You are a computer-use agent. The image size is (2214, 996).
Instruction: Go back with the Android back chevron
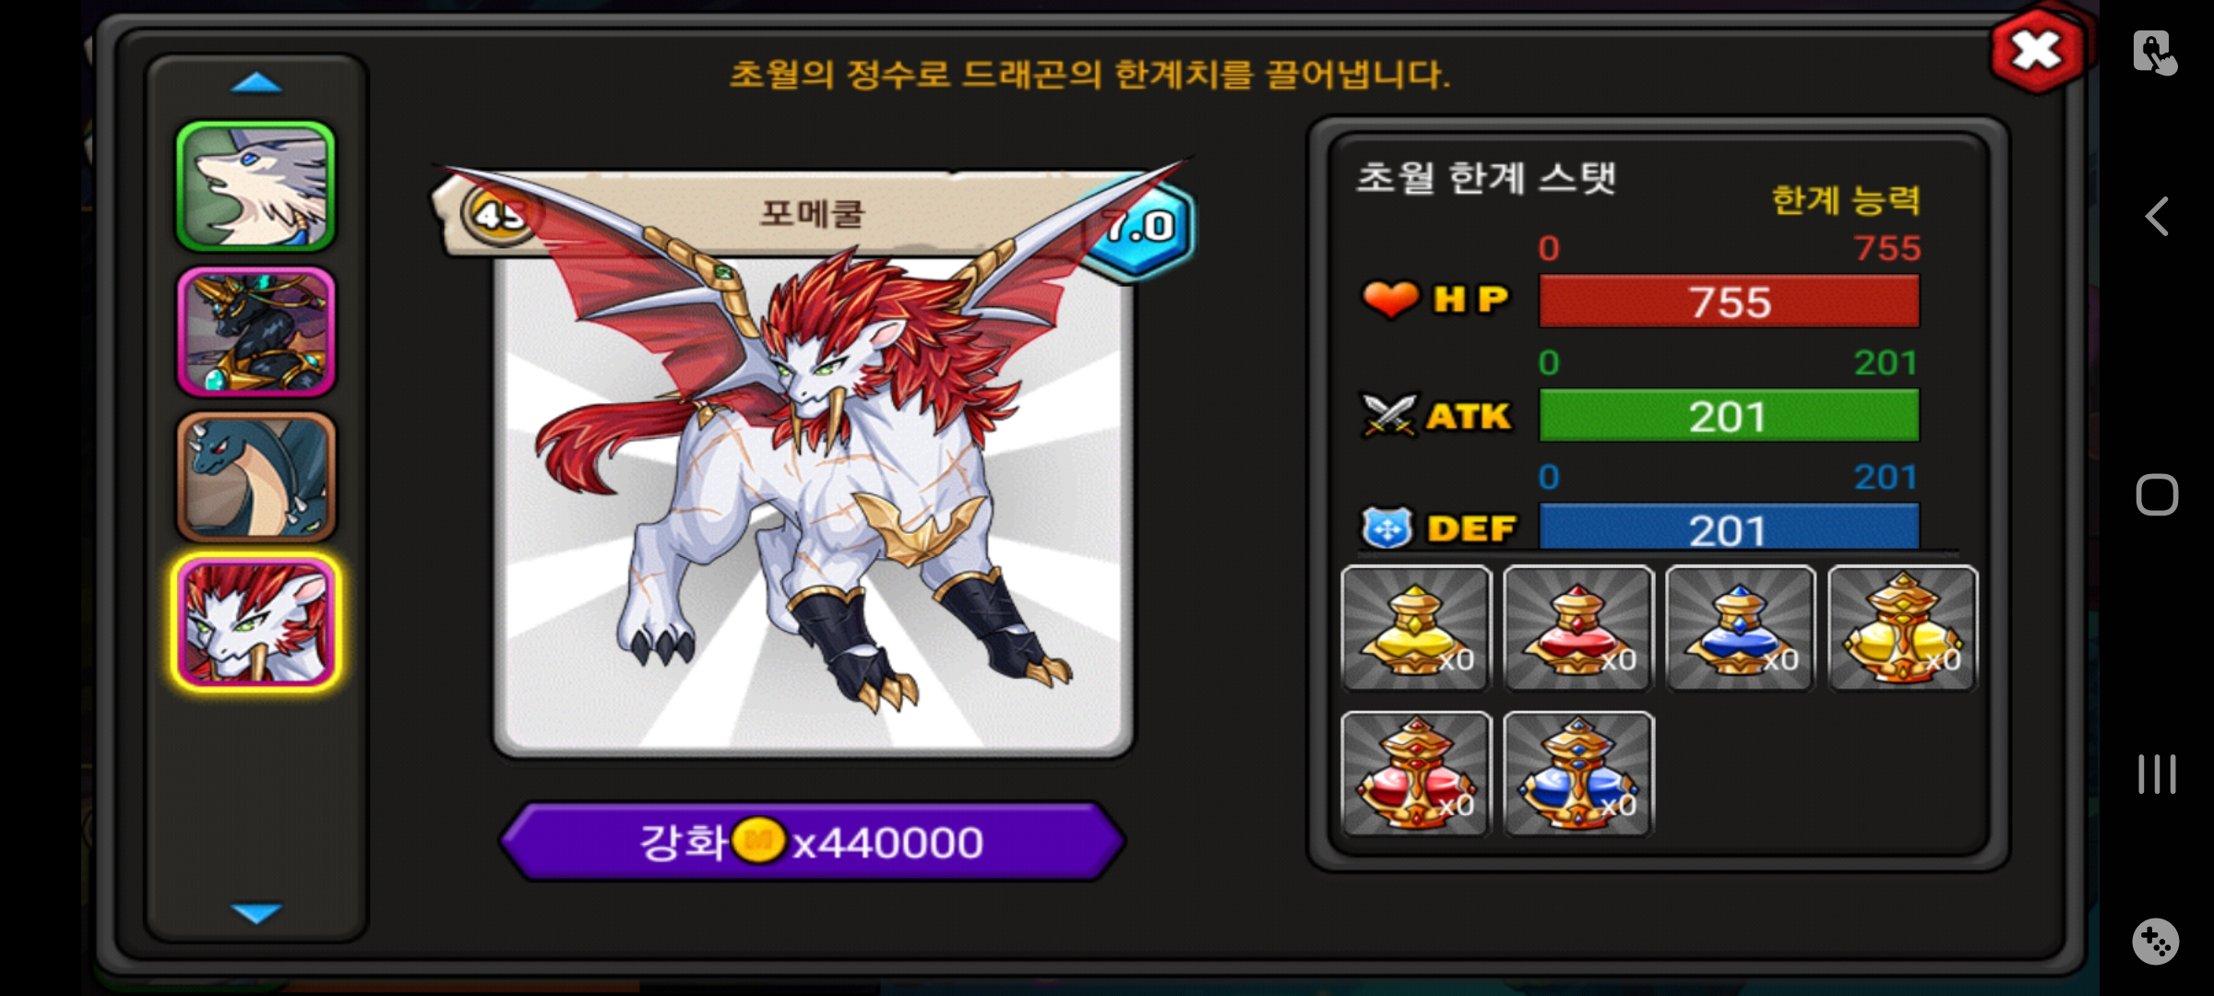[2156, 217]
